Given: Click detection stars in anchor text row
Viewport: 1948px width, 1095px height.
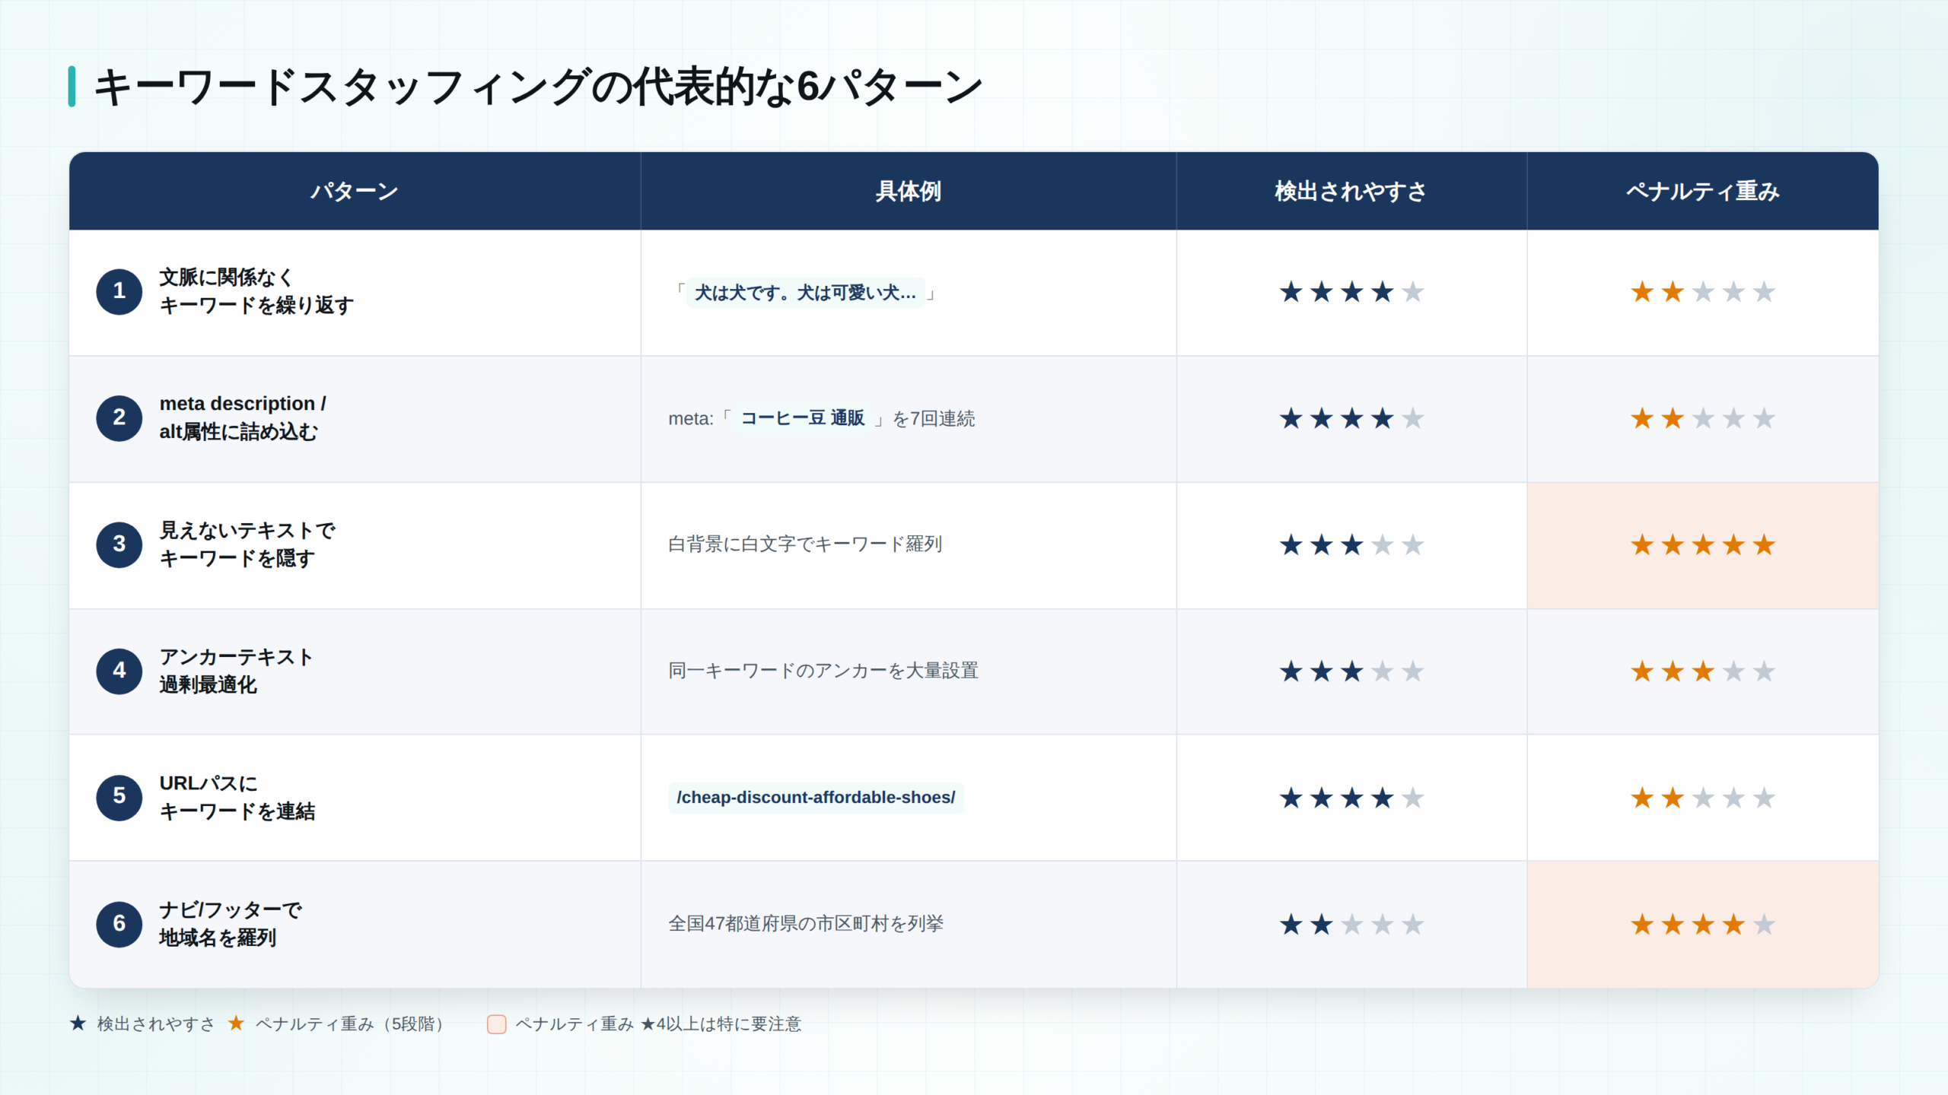Looking at the screenshot, I should 1351,671.
